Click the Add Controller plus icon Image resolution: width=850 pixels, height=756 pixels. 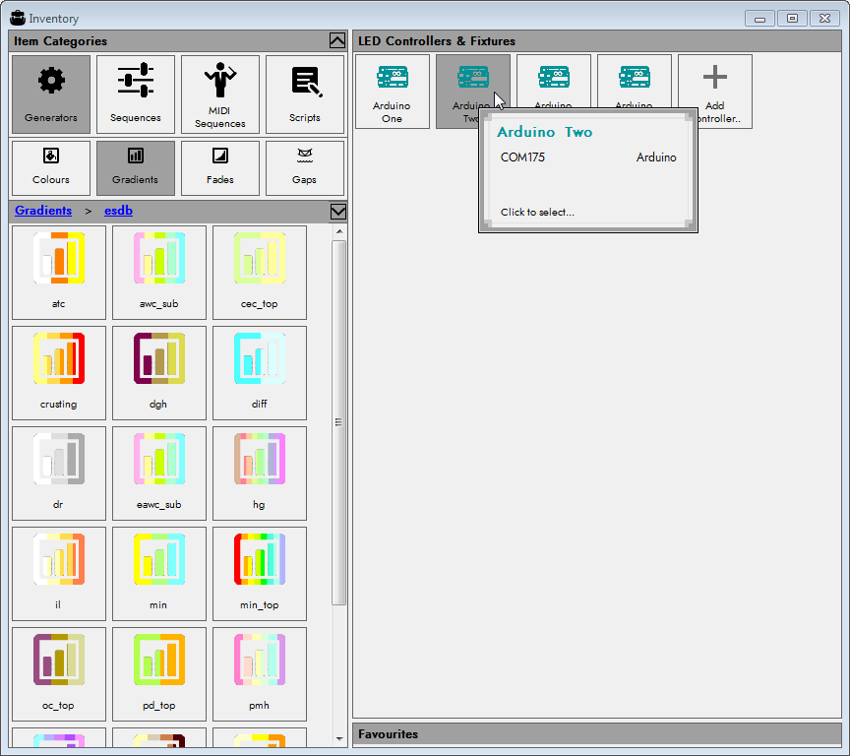[x=715, y=77]
